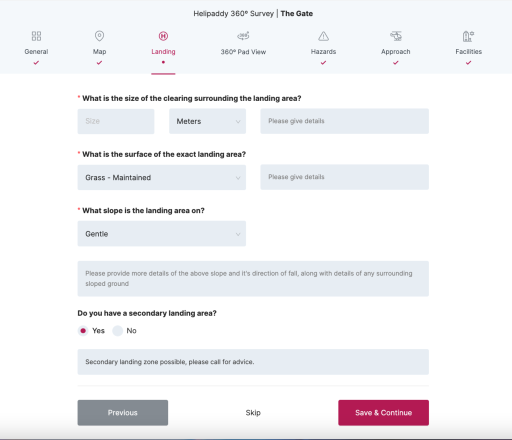Click the Skip link
Image resolution: width=512 pixels, height=440 pixels.
pos(253,412)
